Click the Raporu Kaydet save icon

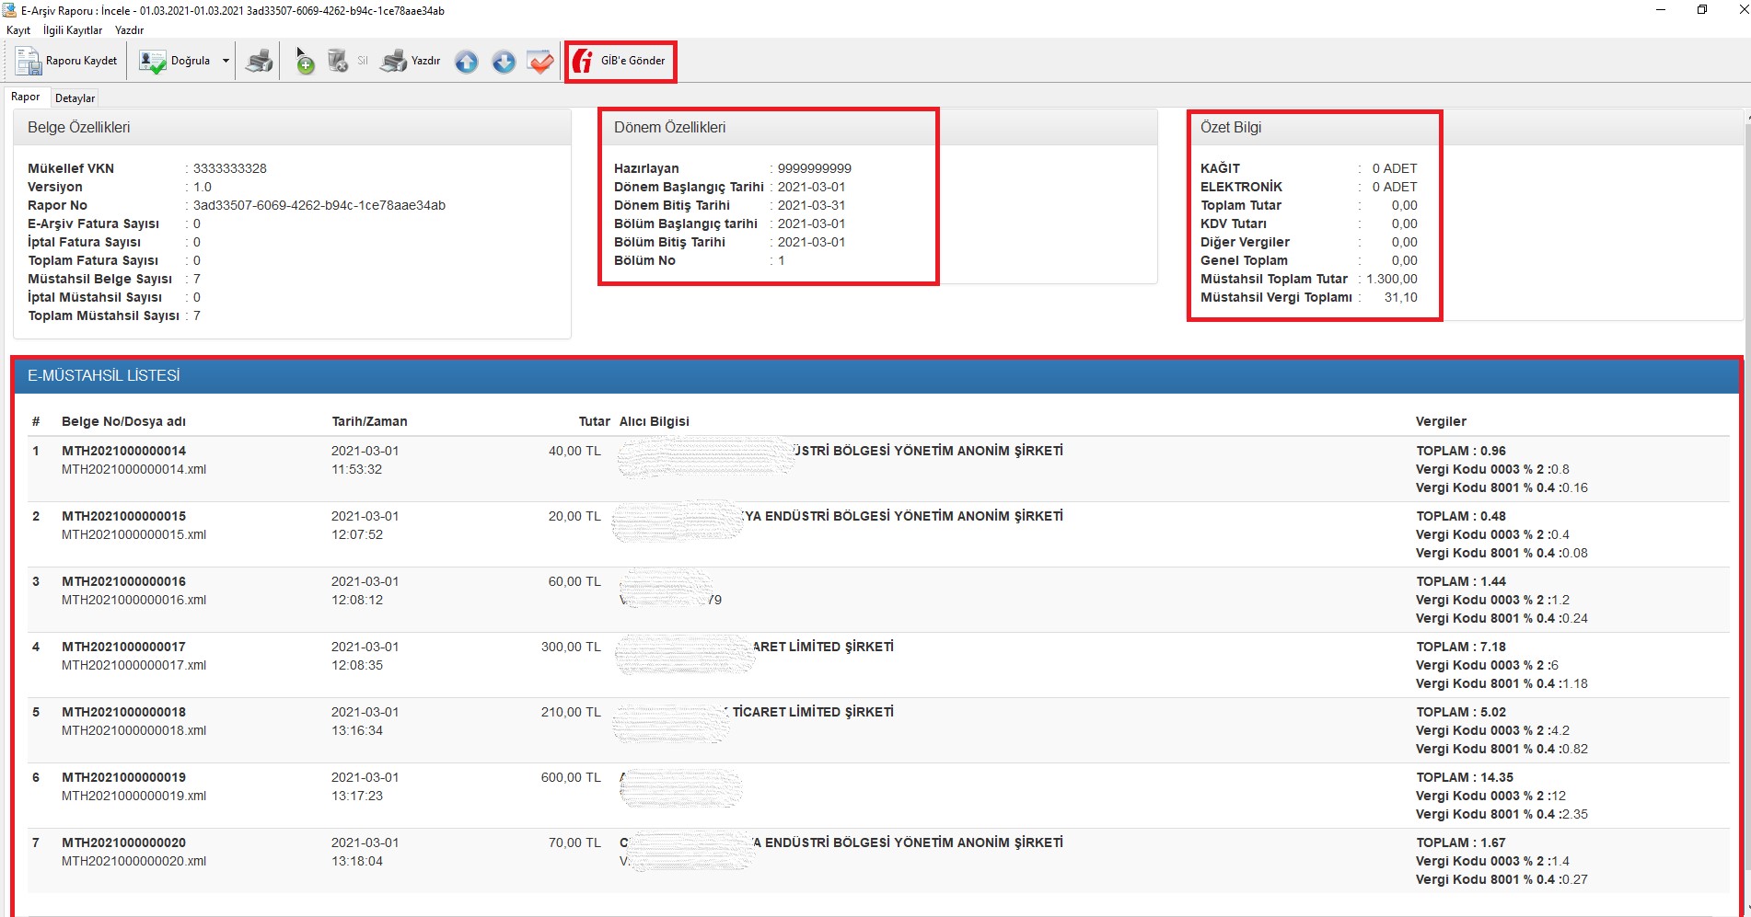pyautogui.click(x=29, y=62)
